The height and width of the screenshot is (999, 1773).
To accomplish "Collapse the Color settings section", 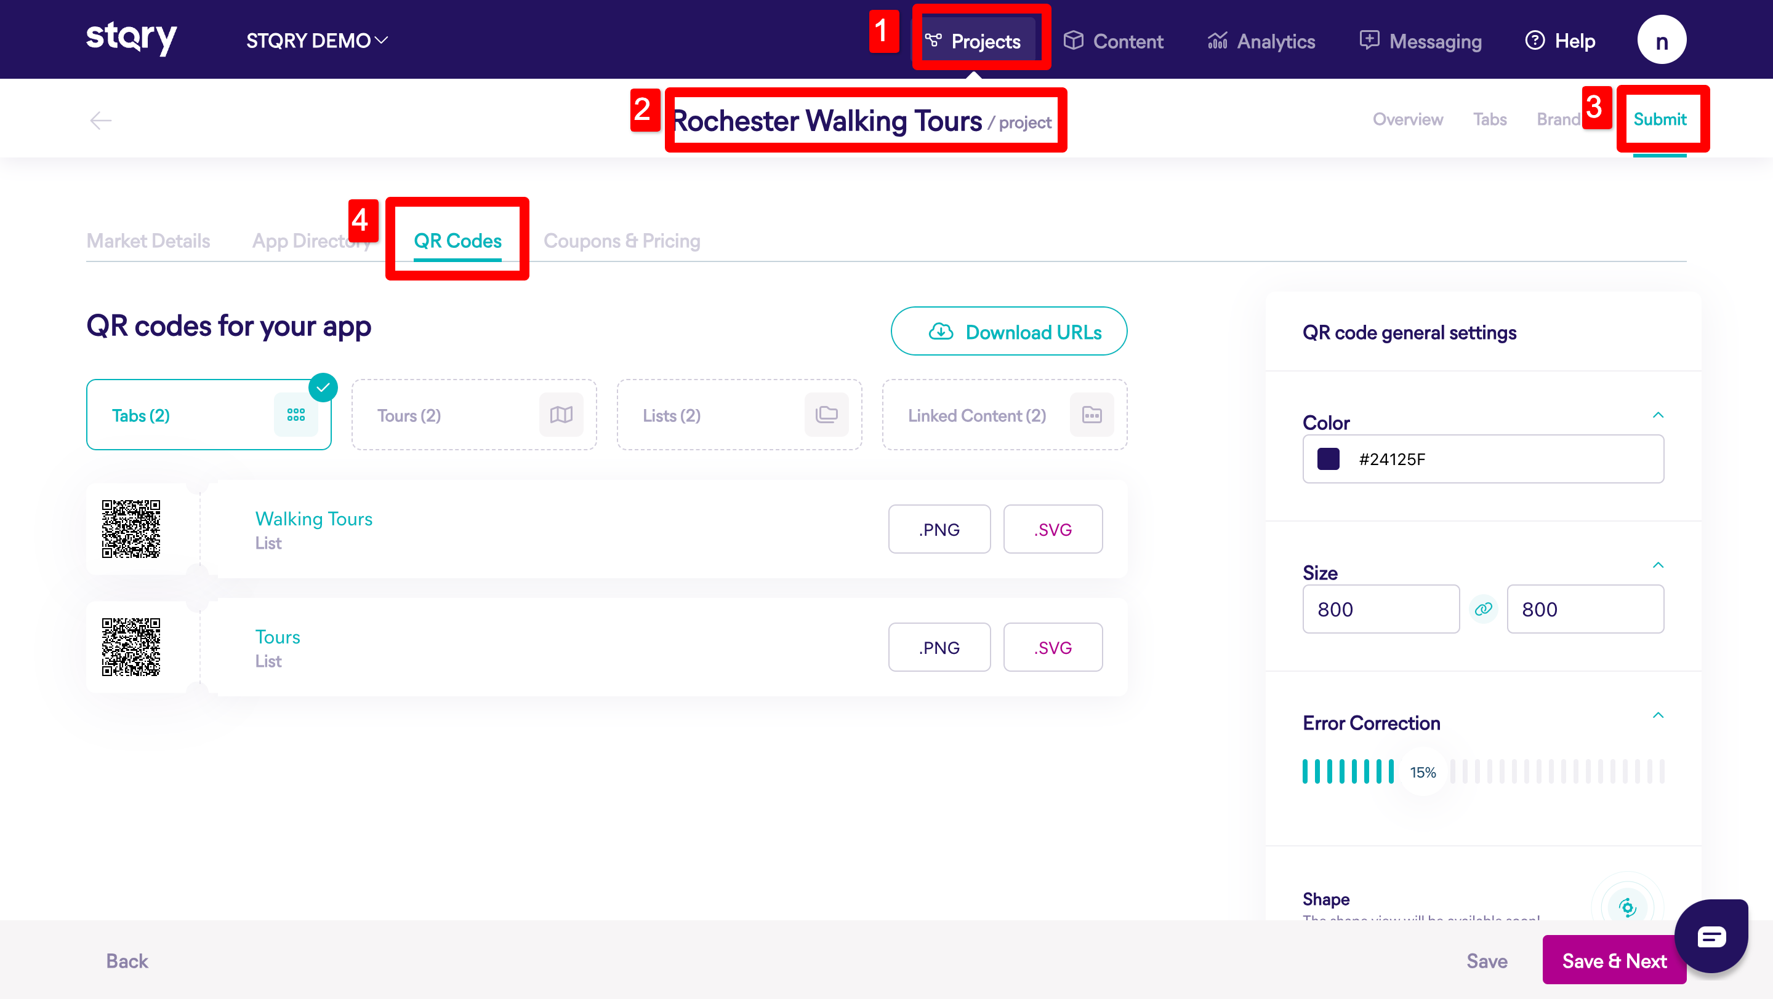I will 1657,415.
